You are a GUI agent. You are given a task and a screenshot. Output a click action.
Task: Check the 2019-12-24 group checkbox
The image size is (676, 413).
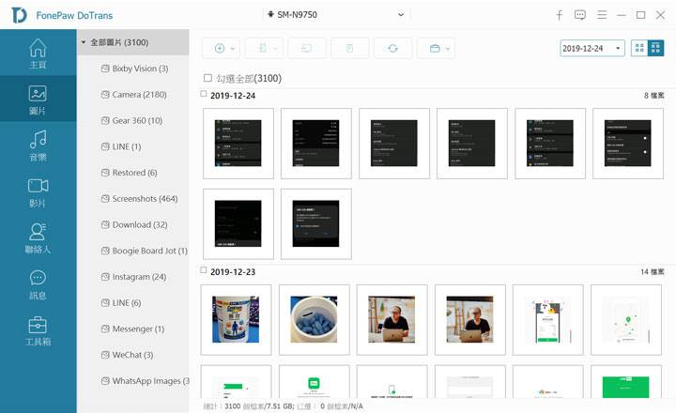(x=204, y=94)
